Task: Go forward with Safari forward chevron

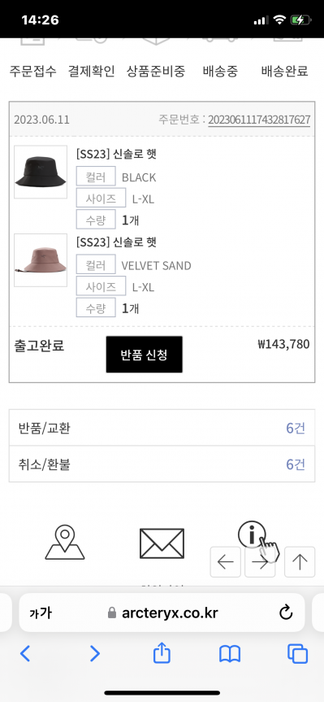Action: (94, 654)
